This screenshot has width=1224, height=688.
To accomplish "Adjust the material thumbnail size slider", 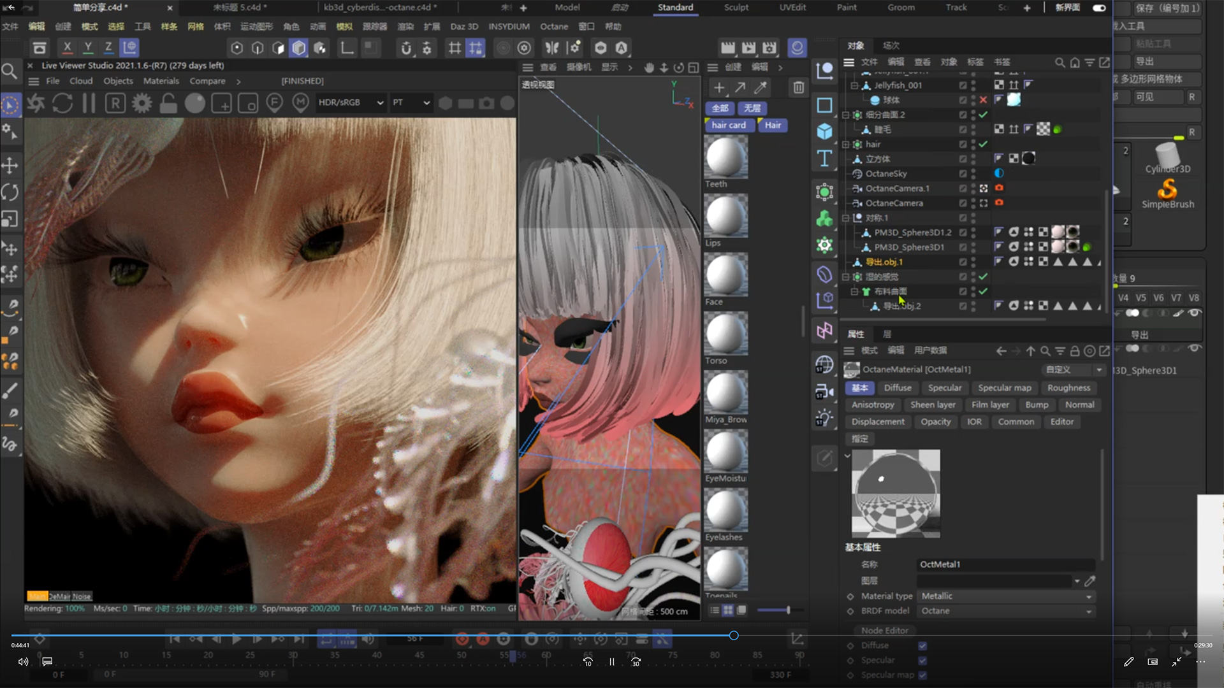I will [788, 610].
